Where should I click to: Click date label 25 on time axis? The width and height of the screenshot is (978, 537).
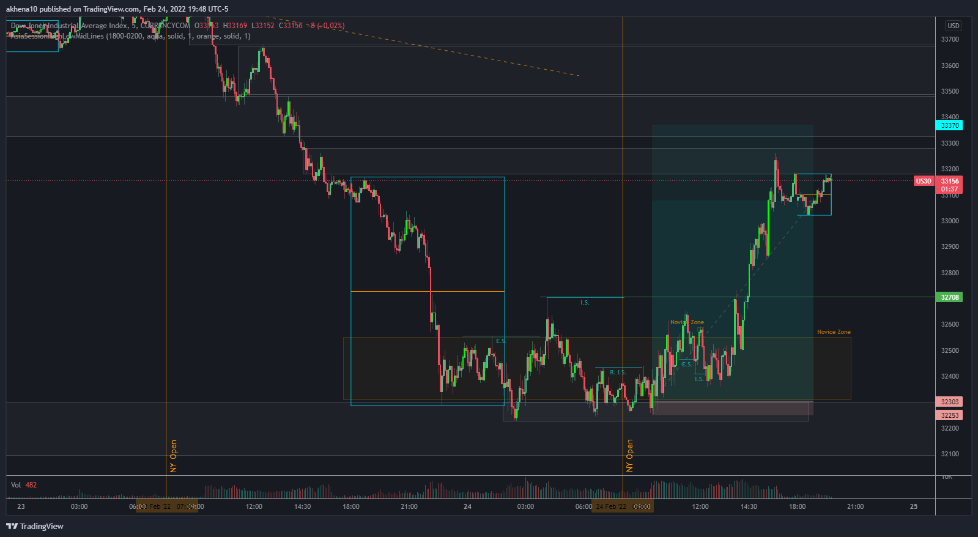pyautogui.click(x=914, y=506)
